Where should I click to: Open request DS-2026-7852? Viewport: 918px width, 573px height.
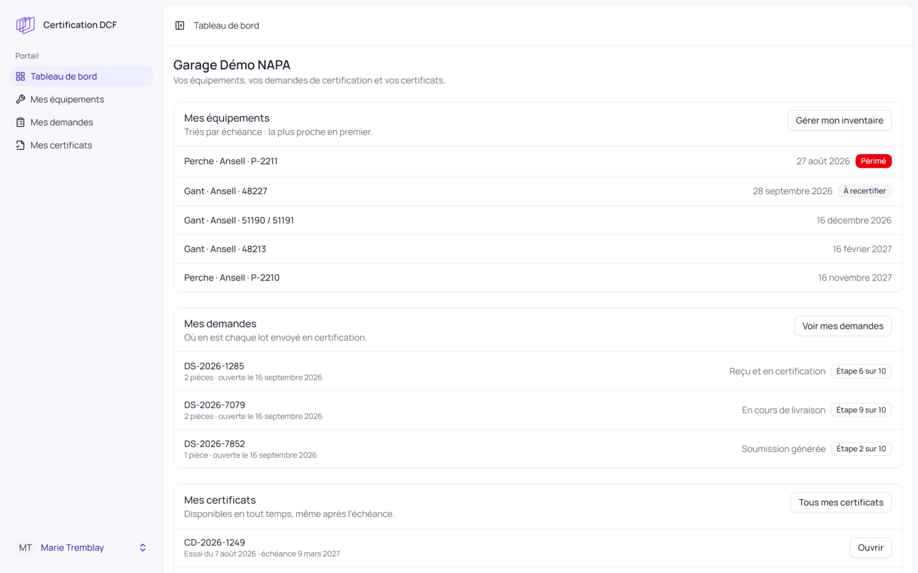538,449
